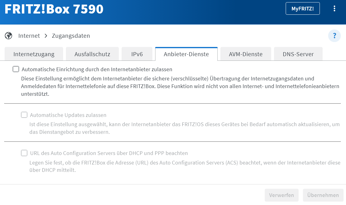Click the FRITZ!Box 7590 logo title

pyautogui.click(x=54, y=9)
